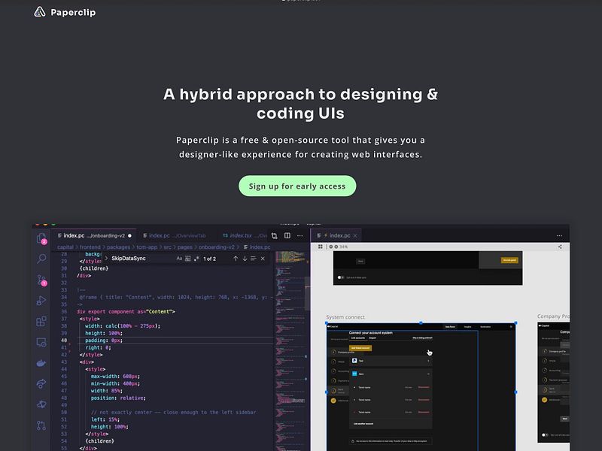602x451 pixels.
Task: Expand the replace toggle in the find widget
Action: point(106,258)
